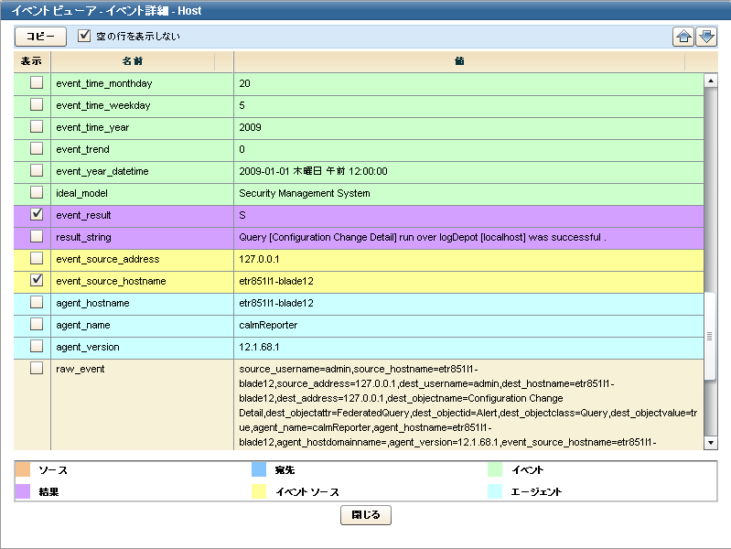Viewport: 731px width, 549px height.
Task: Click the orange ソース legend swatch
Action: [24, 470]
